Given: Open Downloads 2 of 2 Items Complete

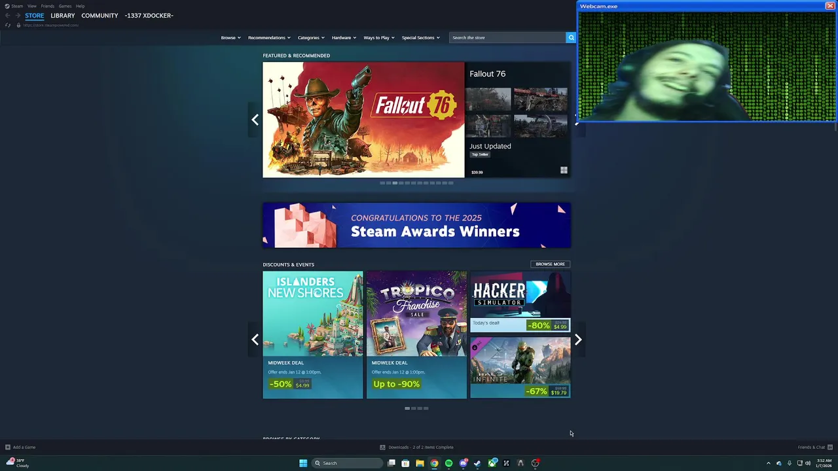Looking at the screenshot, I should 421,447.
